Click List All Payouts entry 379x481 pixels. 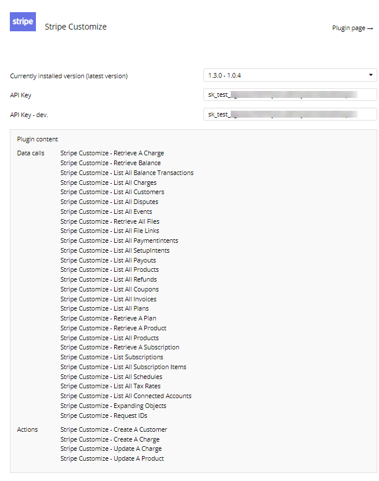coord(108,260)
